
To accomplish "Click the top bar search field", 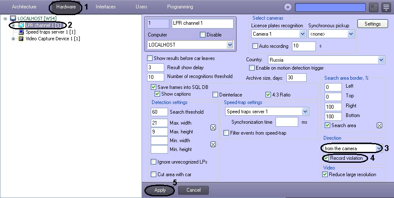I will (x=330, y=7).
